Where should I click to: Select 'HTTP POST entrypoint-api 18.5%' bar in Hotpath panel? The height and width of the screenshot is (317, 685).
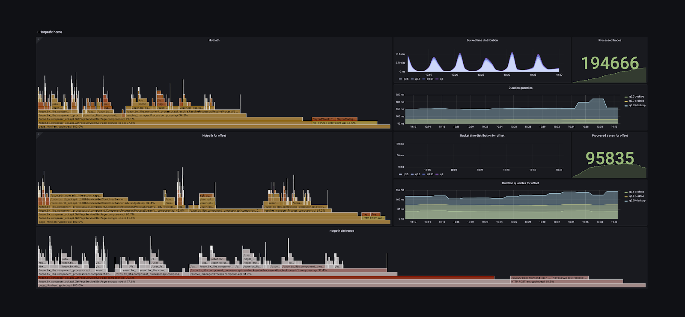(345, 123)
